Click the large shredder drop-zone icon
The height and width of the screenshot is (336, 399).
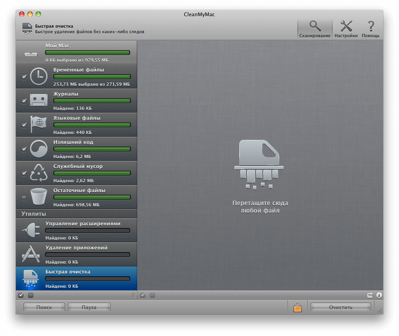coord(259,164)
